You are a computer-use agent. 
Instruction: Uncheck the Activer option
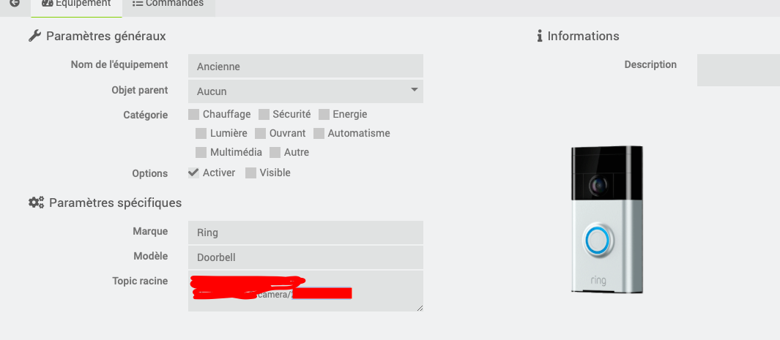[194, 173]
